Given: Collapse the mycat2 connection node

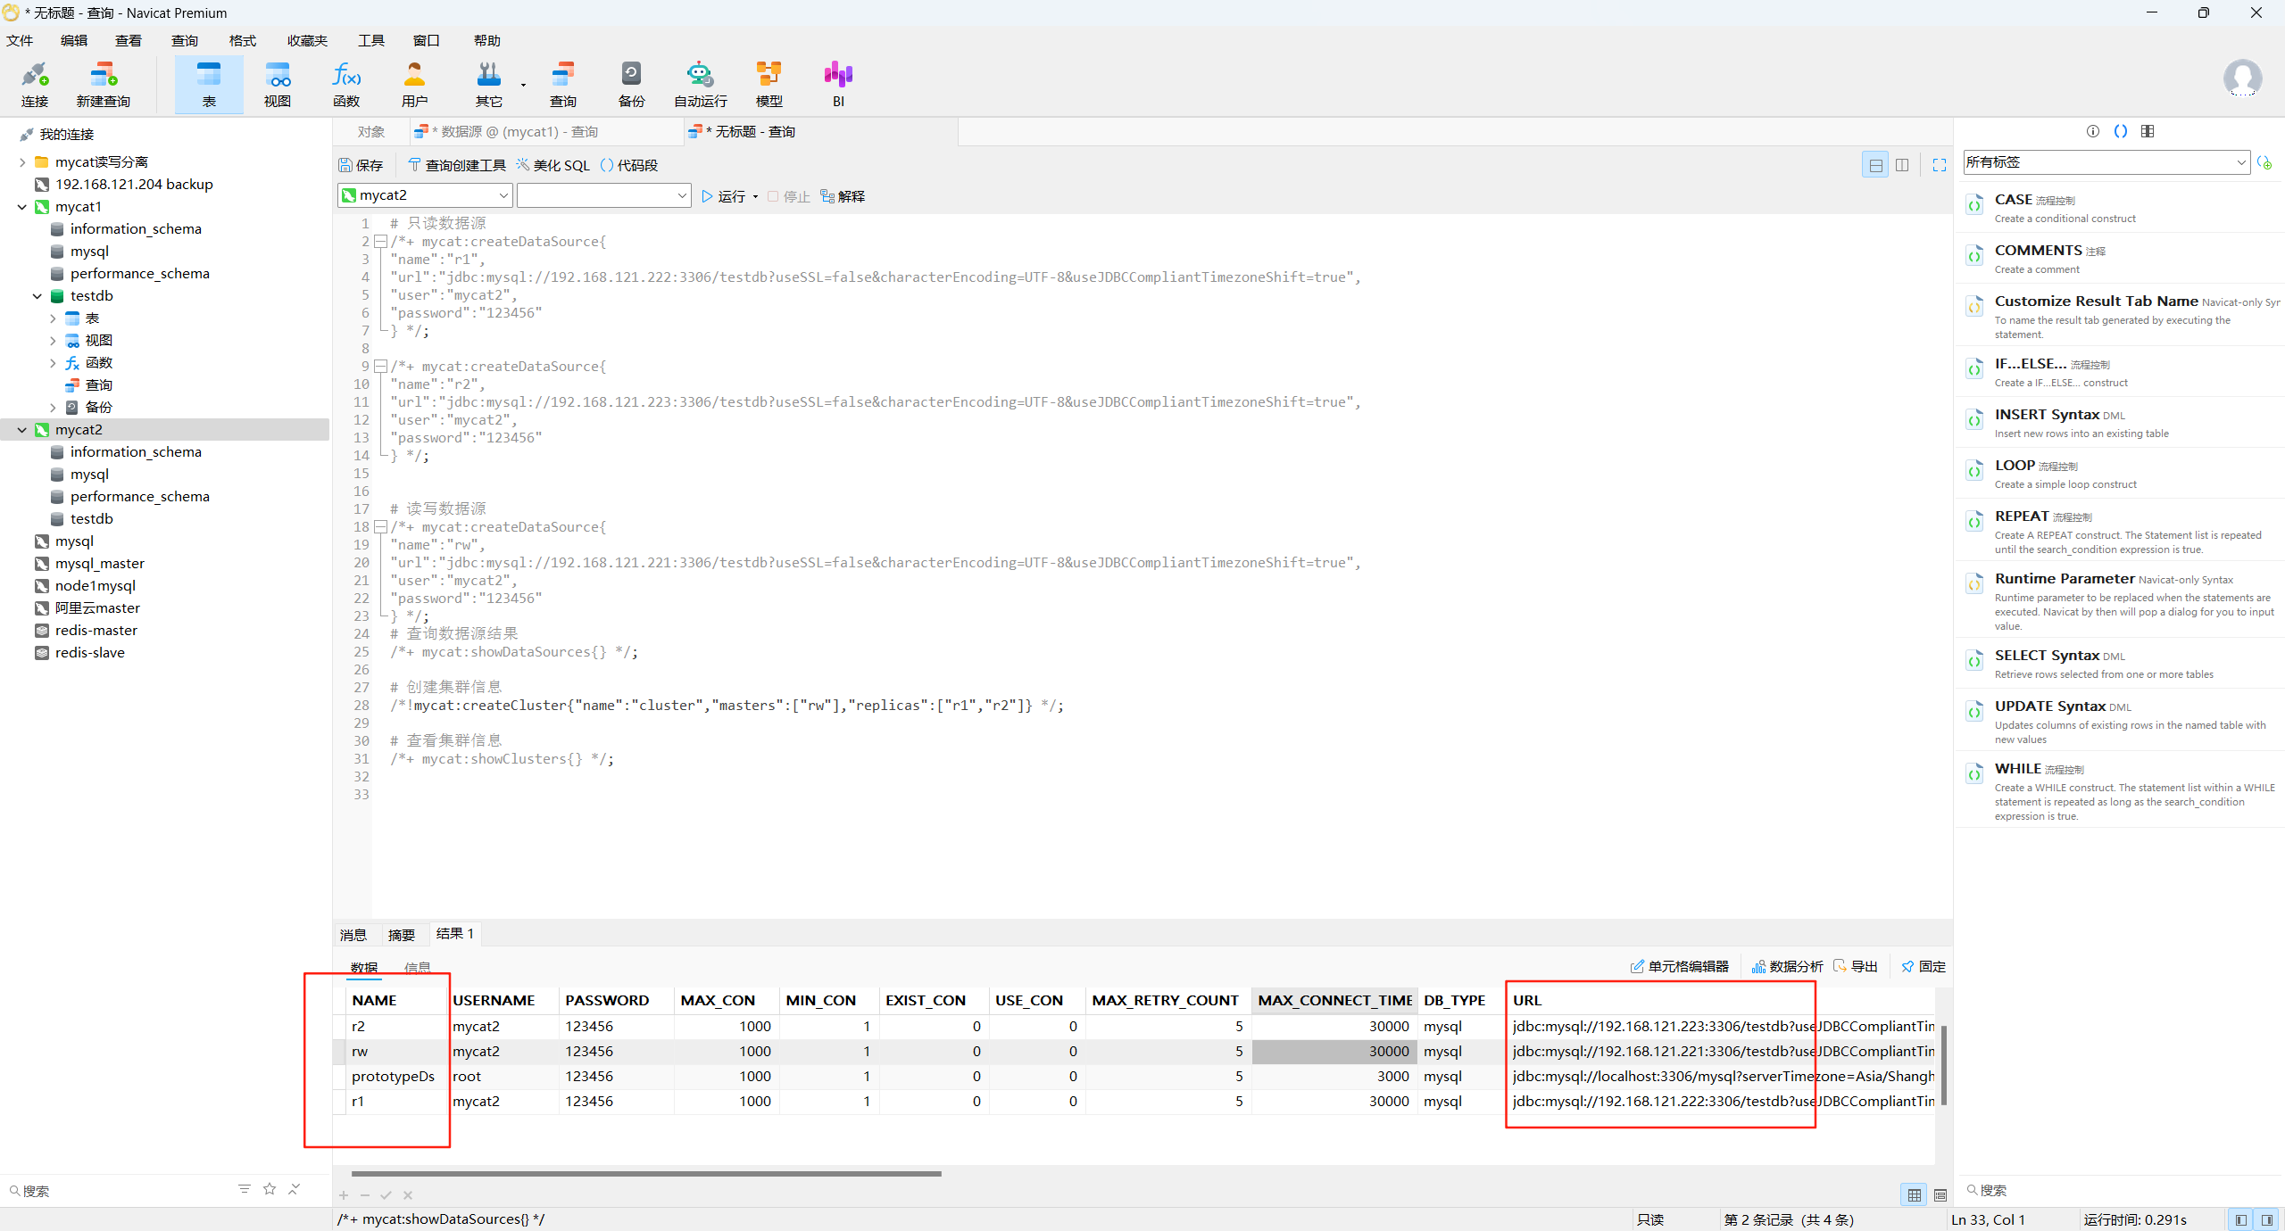Looking at the screenshot, I should coord(22,430).
